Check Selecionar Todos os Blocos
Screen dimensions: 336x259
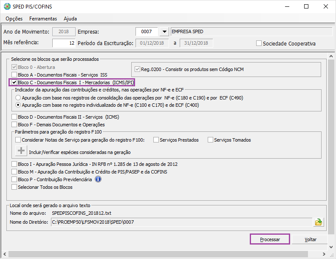click(x=14, y=187)
